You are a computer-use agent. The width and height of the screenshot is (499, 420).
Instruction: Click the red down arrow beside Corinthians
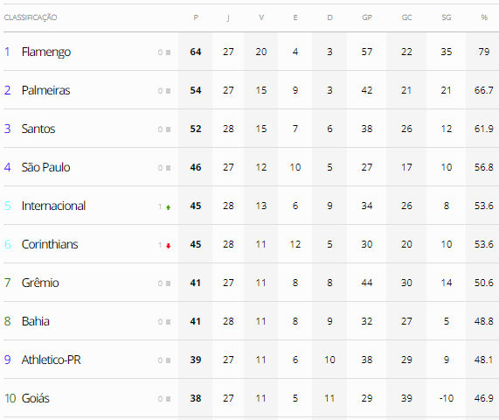(x=169, y=246)
